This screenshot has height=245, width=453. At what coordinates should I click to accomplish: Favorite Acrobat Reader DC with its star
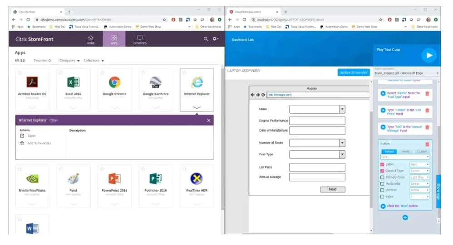20,72
